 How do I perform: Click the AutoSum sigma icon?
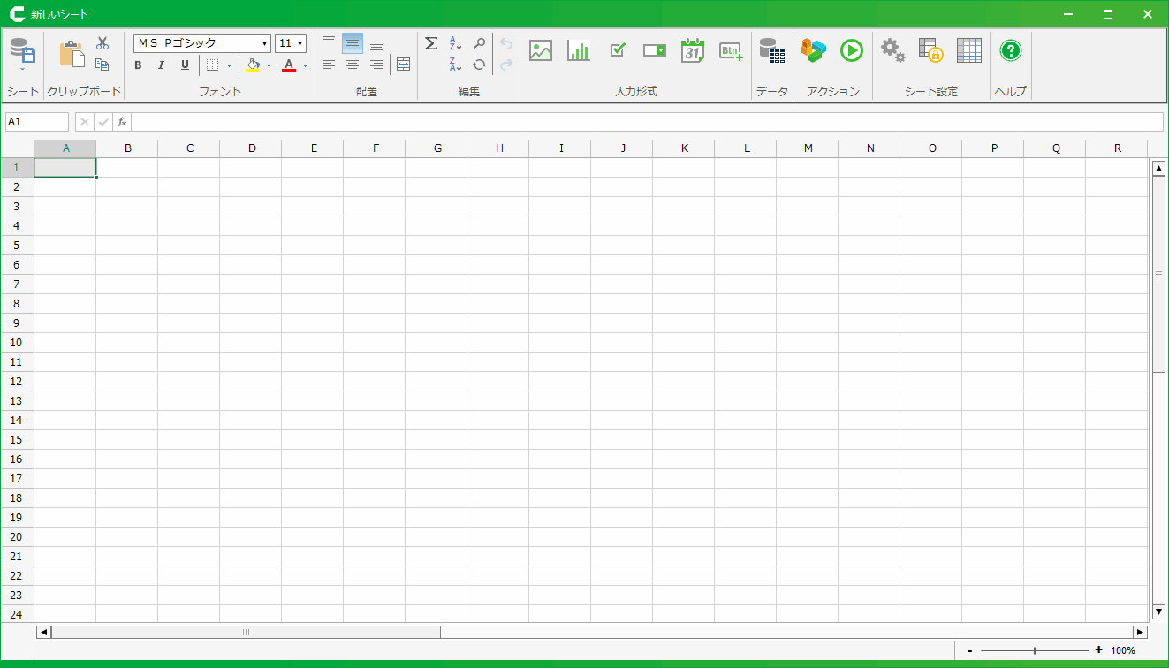point(431,43)
